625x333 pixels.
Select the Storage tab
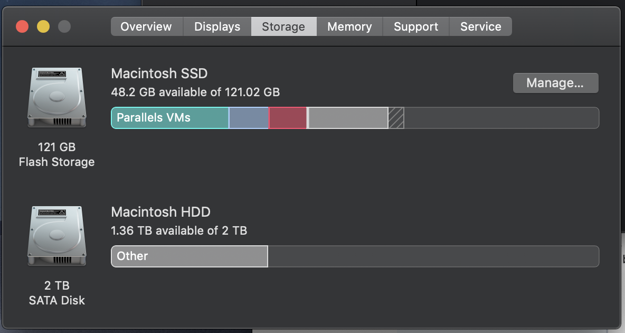coord(283,26)
